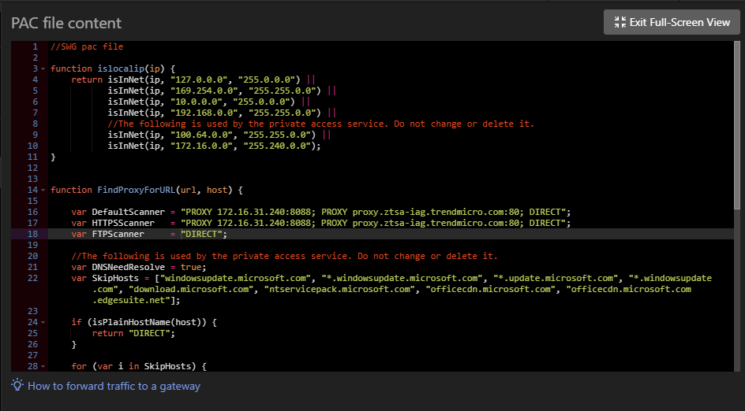Click the lightbulb icon beside the gateway help link
Image resolution: width=745 pixels, height=411 pixels.
tap(17, 386)
